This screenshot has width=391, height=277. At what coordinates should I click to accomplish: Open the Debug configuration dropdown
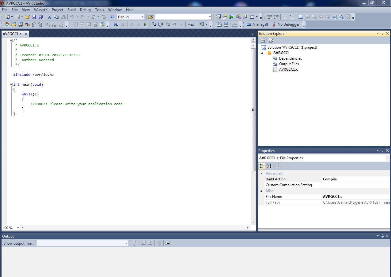131,17
